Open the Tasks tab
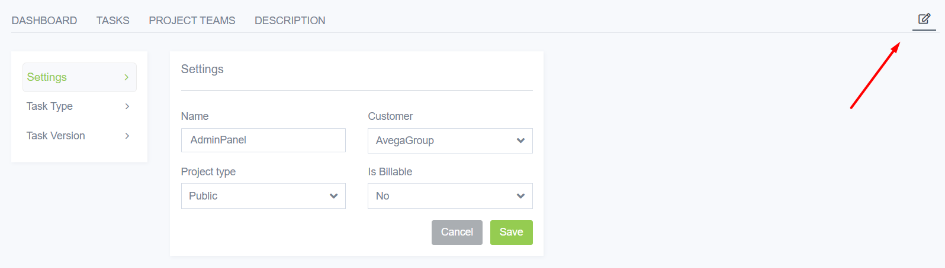Viewport: 945px width, 268px height. (x=113, y=21)
